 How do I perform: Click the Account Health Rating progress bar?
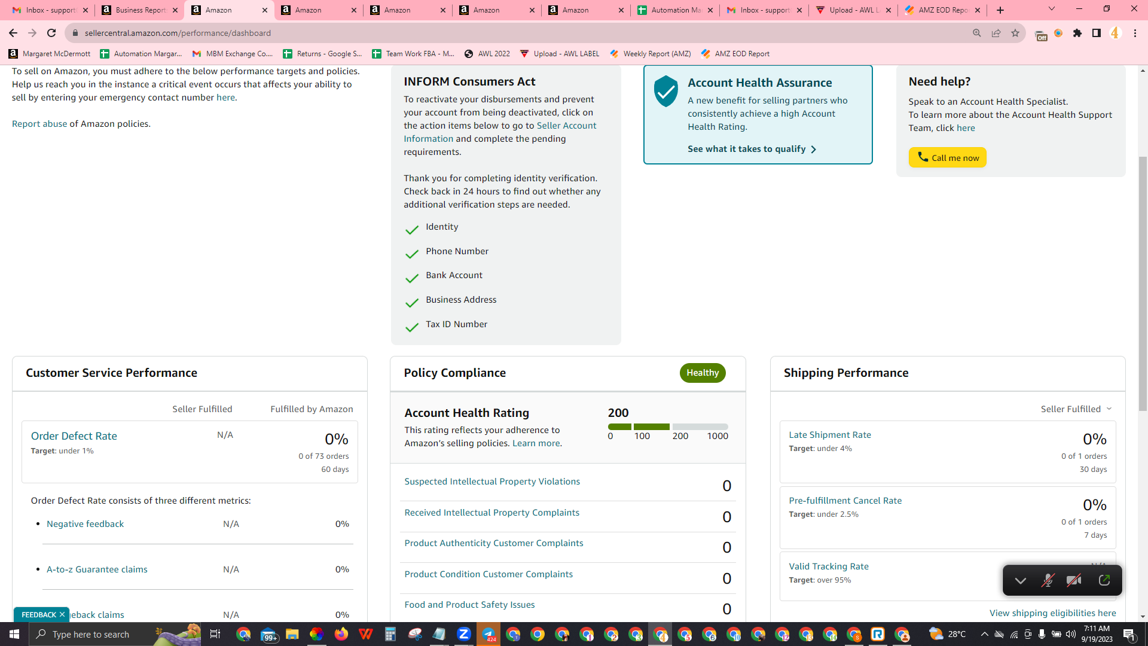[668, 426]
